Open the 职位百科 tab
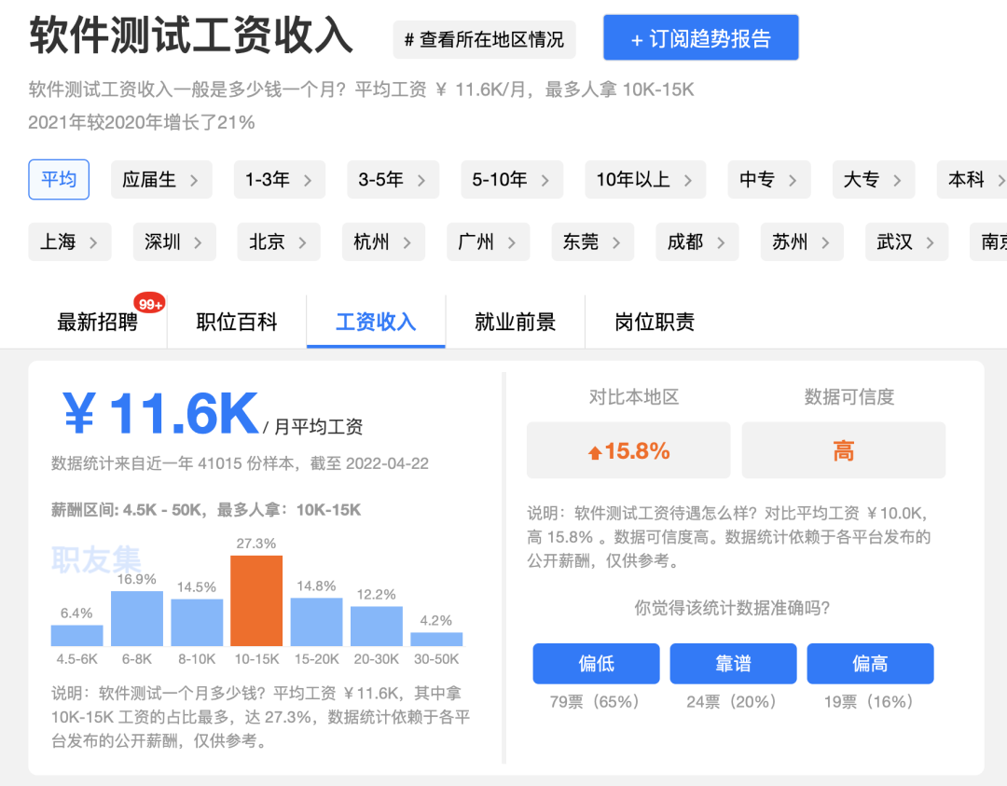Image resolution: width=1007 pixels, height=786 pixels. [x=236, y=322]
